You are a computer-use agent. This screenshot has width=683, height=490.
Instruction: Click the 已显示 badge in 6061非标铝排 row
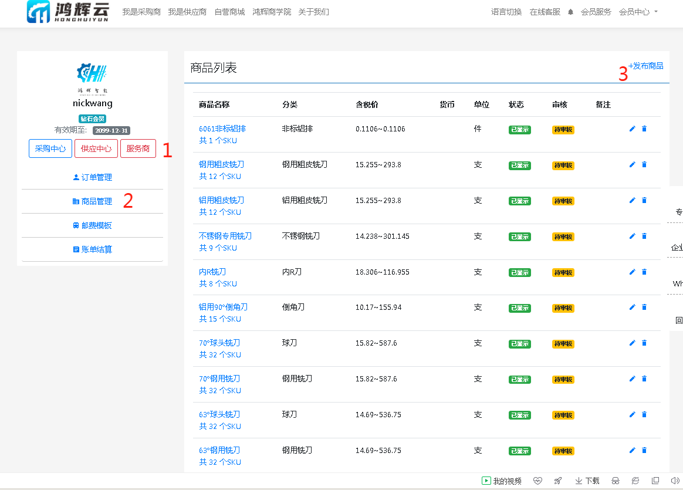(x=520, y=129)
